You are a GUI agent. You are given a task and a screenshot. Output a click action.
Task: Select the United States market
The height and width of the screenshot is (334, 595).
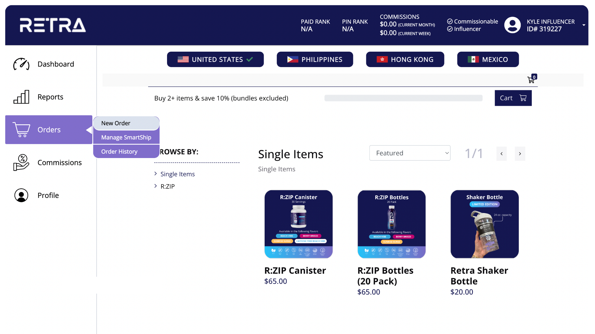(215, 59)
